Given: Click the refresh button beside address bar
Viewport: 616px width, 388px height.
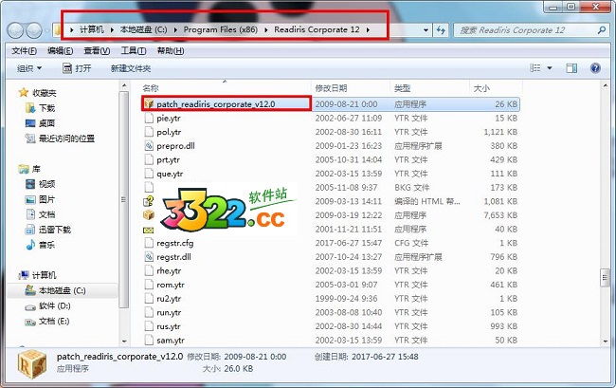Looking at the screenshot, I should click(x=441, y=29).
